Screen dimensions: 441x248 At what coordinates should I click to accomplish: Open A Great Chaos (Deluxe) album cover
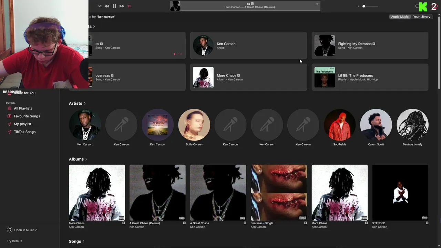(x=157, y=193)
